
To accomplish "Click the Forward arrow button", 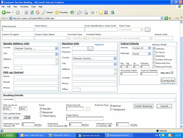I will pos(18,12).
